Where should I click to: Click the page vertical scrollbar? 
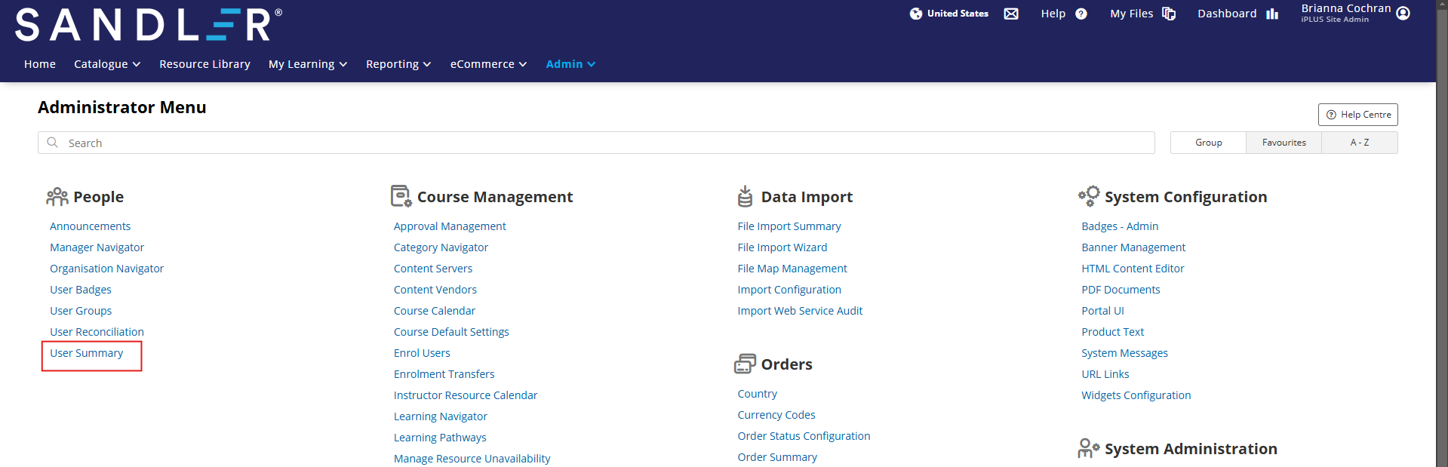pos(1441,226)
